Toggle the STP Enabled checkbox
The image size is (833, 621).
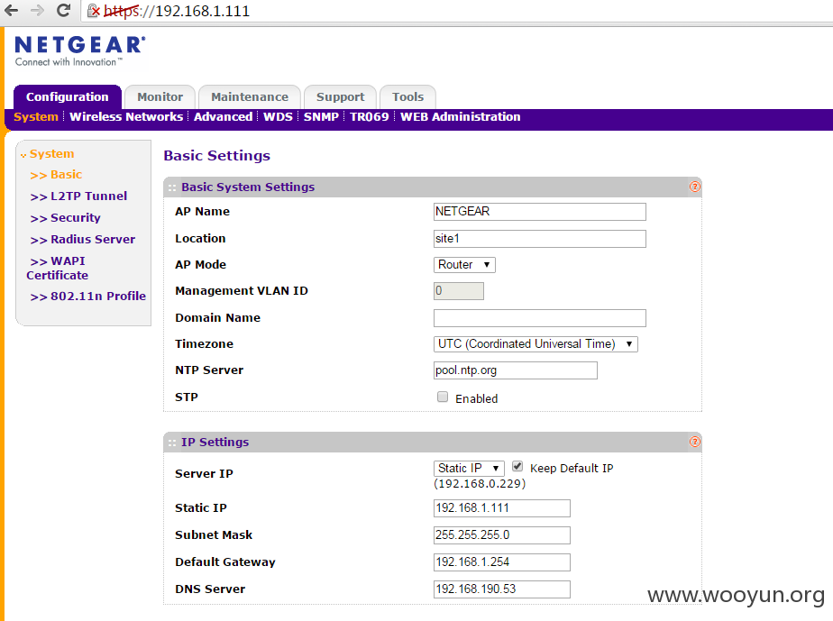pos(443,397)
